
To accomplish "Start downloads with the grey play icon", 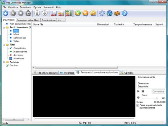I will click(x=13, y=13).
